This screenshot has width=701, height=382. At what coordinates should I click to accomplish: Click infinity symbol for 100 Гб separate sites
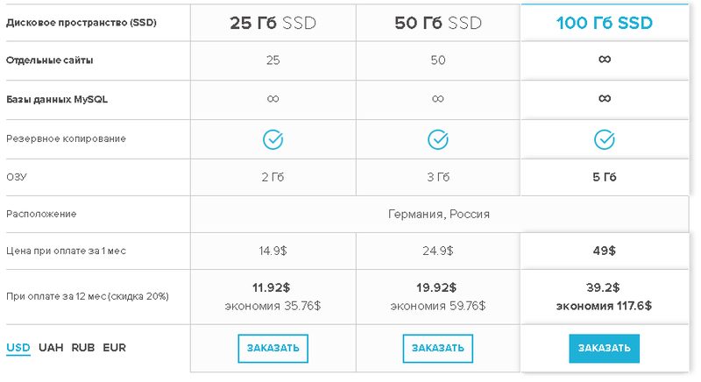[x=604, y=60]
